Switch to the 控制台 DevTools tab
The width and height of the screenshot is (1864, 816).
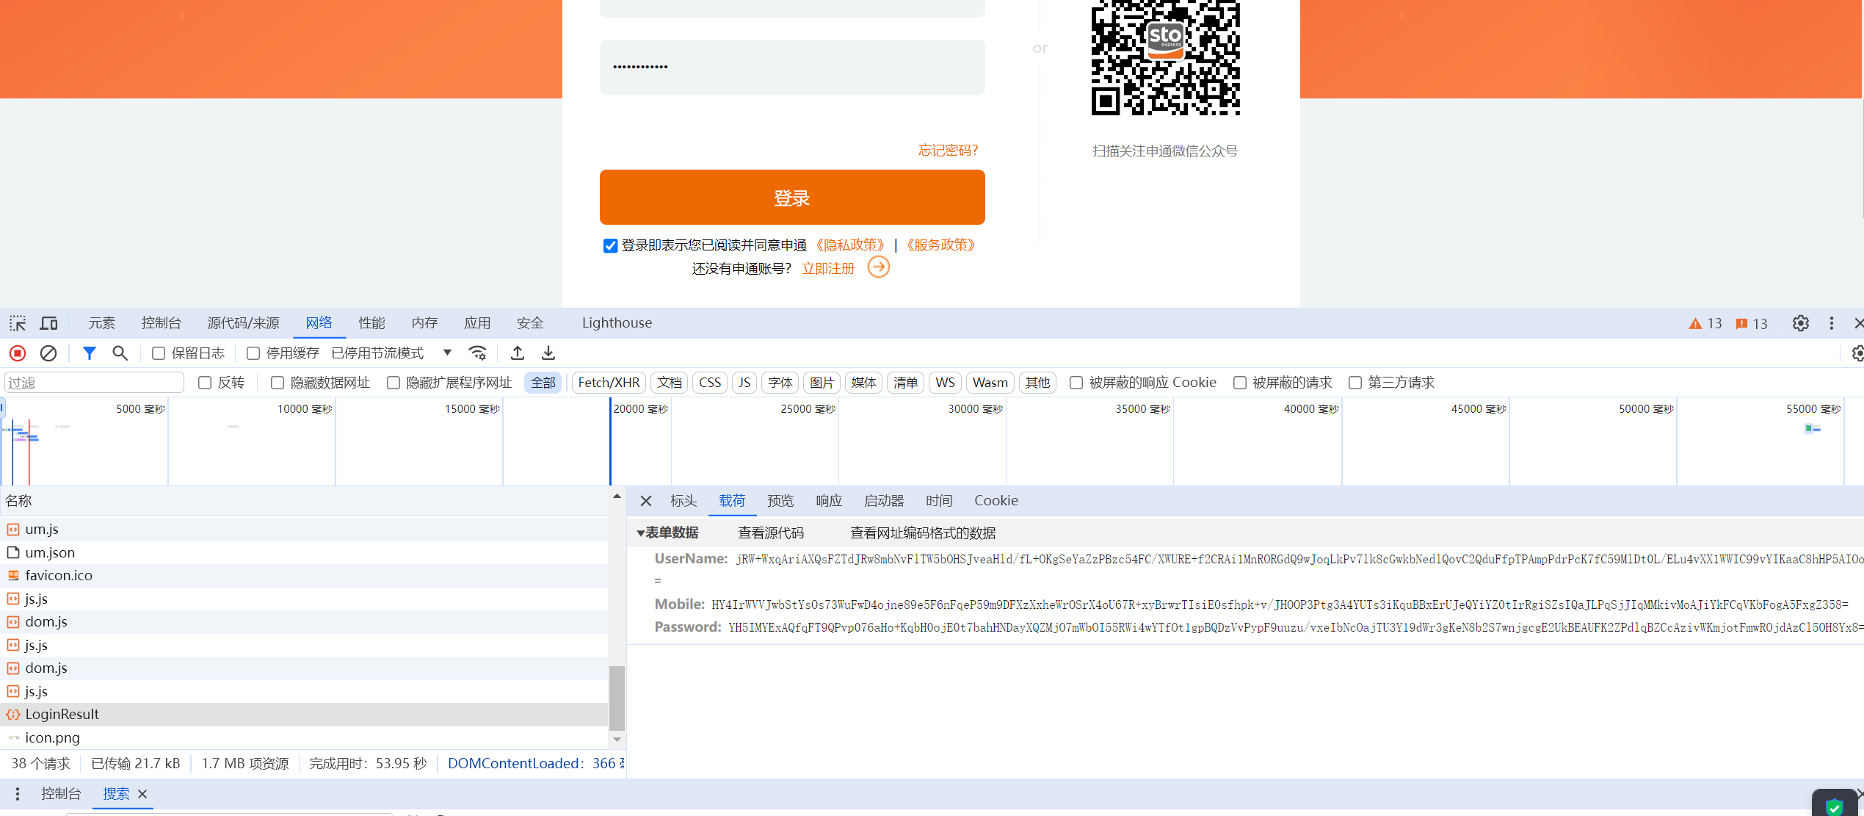click(161, 323)
